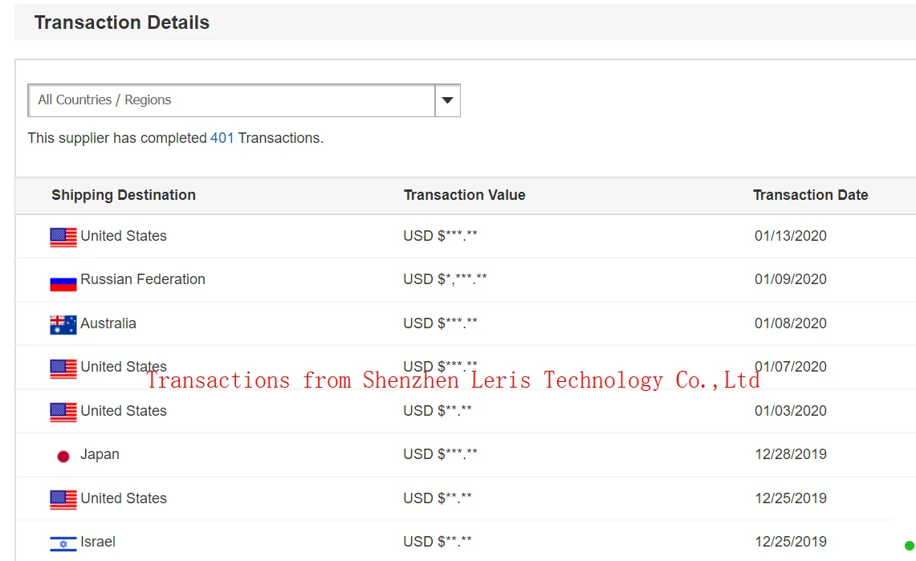This screenshot has width=916, height=561.
Task: Click the Australia flag icon
Action: click(63, 324)
